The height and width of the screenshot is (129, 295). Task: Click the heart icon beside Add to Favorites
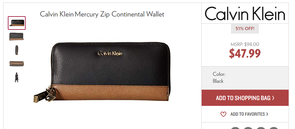[223, 114]
